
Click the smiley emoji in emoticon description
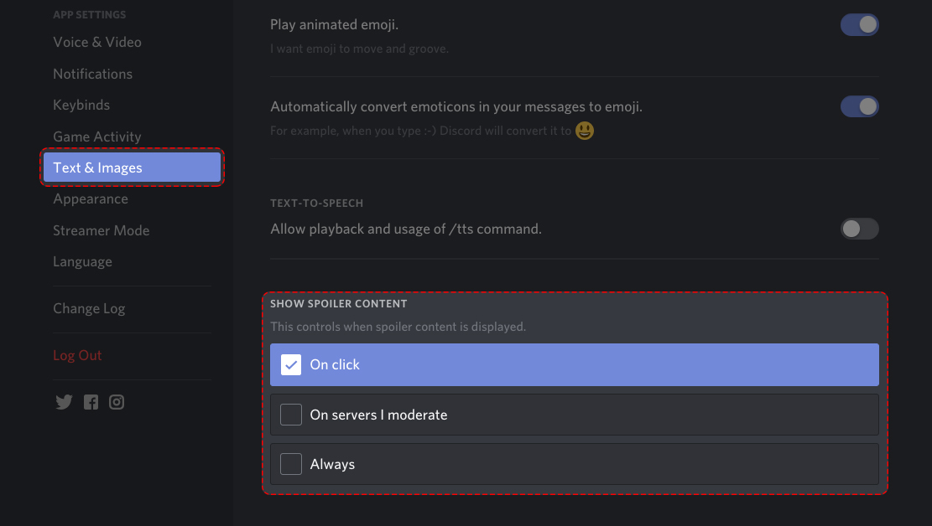[585, 131]
